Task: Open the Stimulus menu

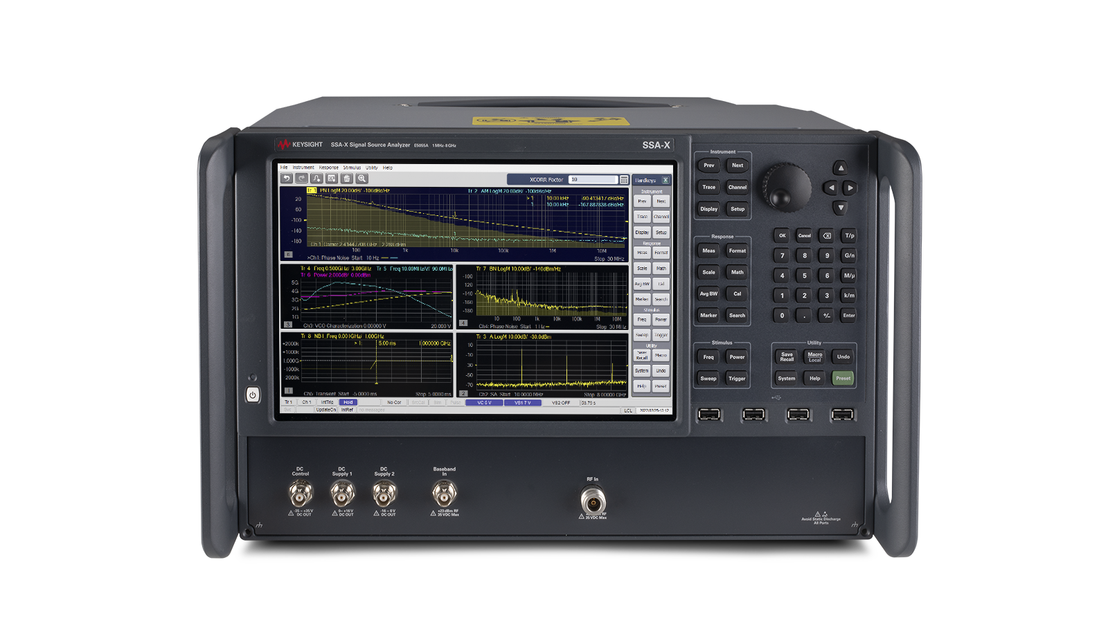Action: [352, 168]
